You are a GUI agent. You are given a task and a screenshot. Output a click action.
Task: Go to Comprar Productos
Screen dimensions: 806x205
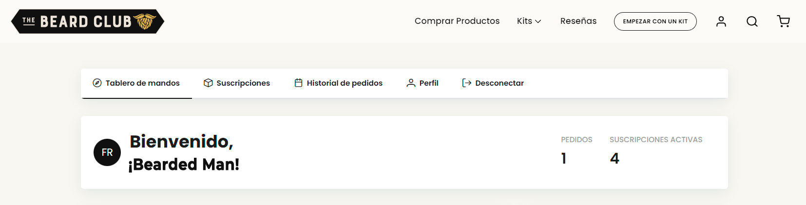point(457,21)
